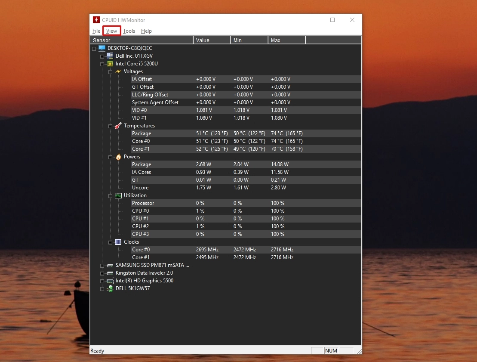The width and height of the screenshot is (477, 362).
Task: Click the window resize grip
Action: coord(359,351)
